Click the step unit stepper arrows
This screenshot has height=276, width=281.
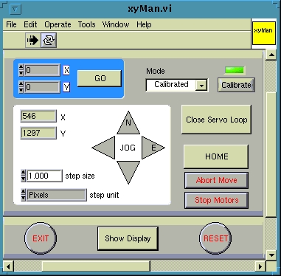pyautogui.click(x=24, y=195)
